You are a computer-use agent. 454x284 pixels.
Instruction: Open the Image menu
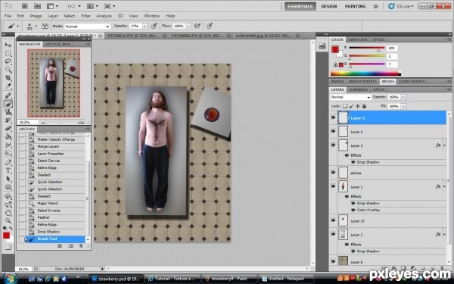click(x=36, y=16)
